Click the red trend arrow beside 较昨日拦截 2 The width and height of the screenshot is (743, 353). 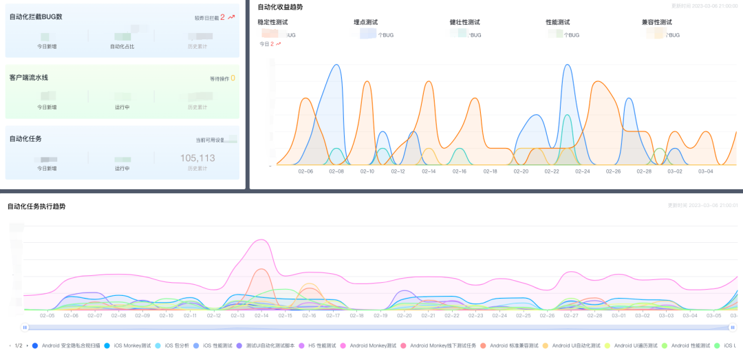pos(230,17)
